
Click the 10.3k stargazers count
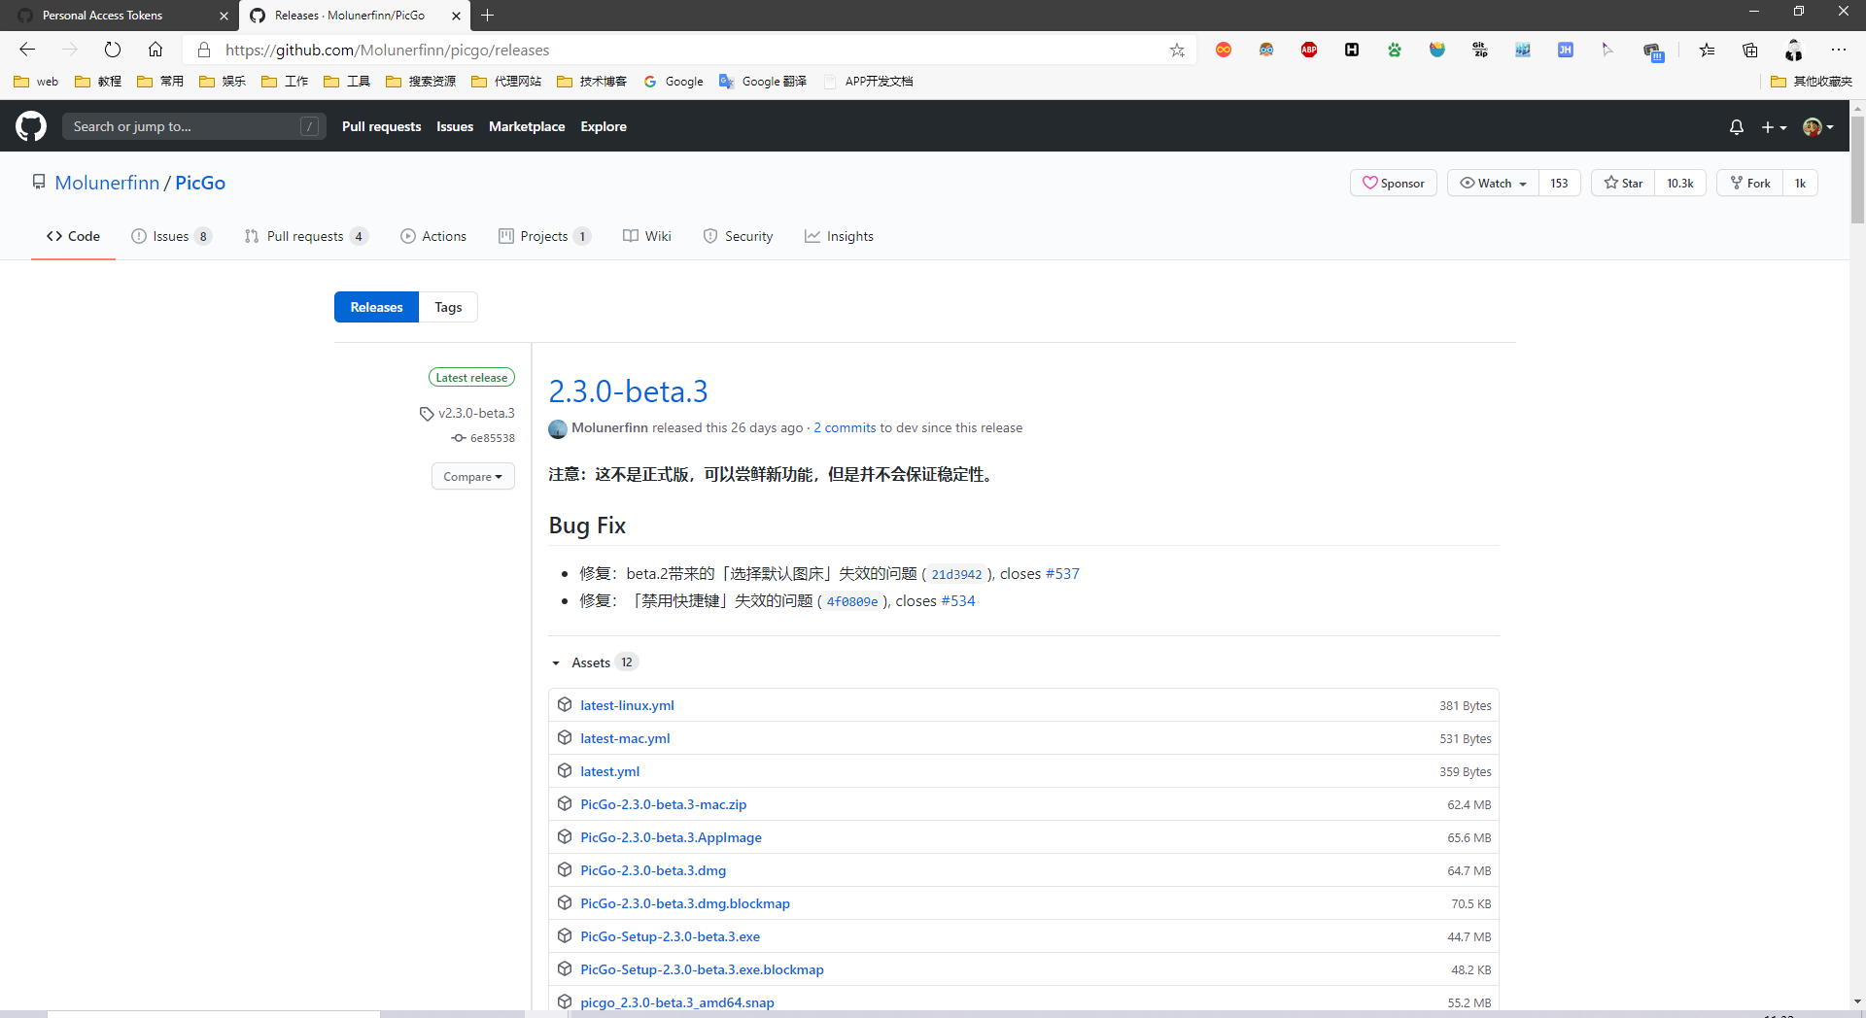point(1680,183)
